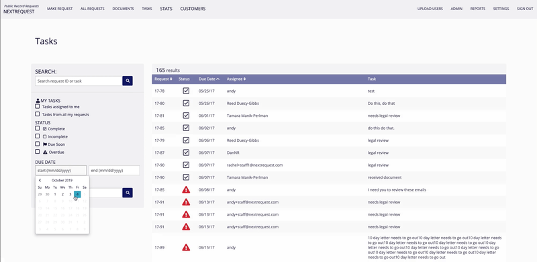Tick the Incomplete status filter checkbox

point(38,136)
